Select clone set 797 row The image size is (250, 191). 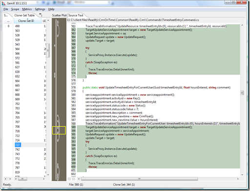(30, 168)
